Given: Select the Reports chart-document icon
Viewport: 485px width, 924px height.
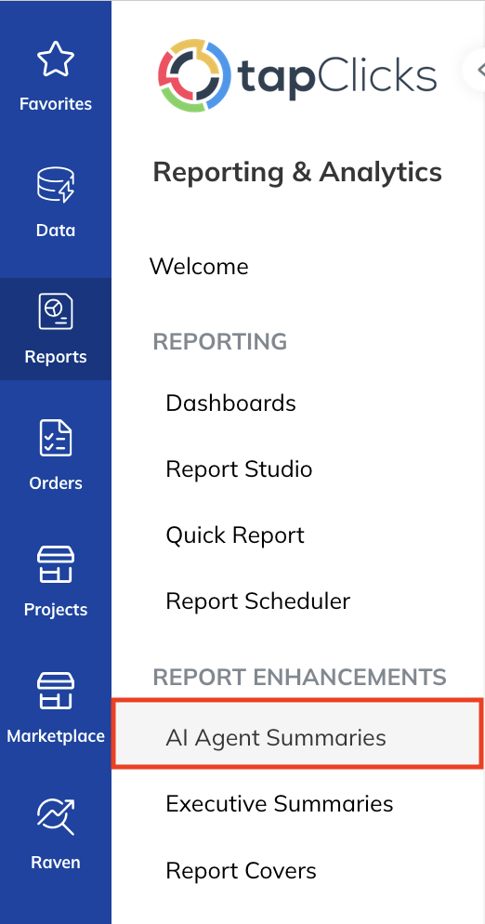Looking at the screenshot, I should tap(56, 311).
